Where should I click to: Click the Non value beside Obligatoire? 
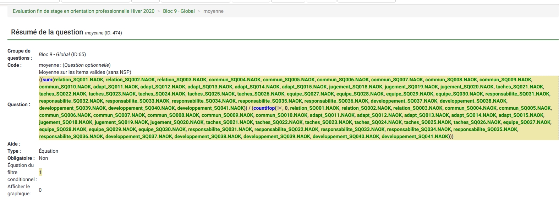pos(43,158)
